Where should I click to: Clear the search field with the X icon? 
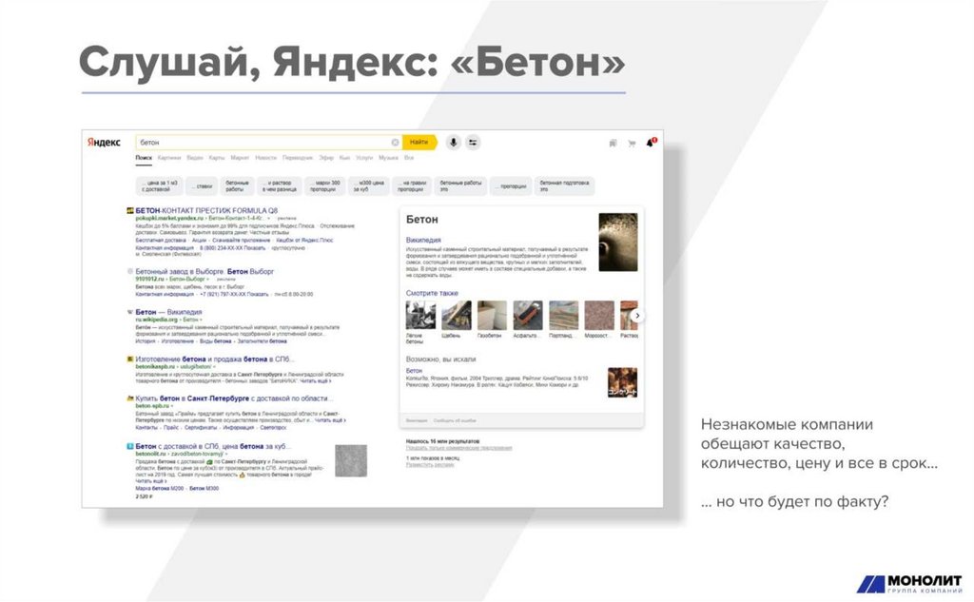[x=395, y=143]
